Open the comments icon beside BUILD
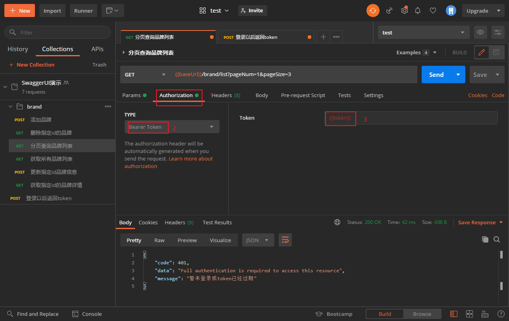Image resolution: width=509 pixels, height=321 pixels. (x=496, y=52)
